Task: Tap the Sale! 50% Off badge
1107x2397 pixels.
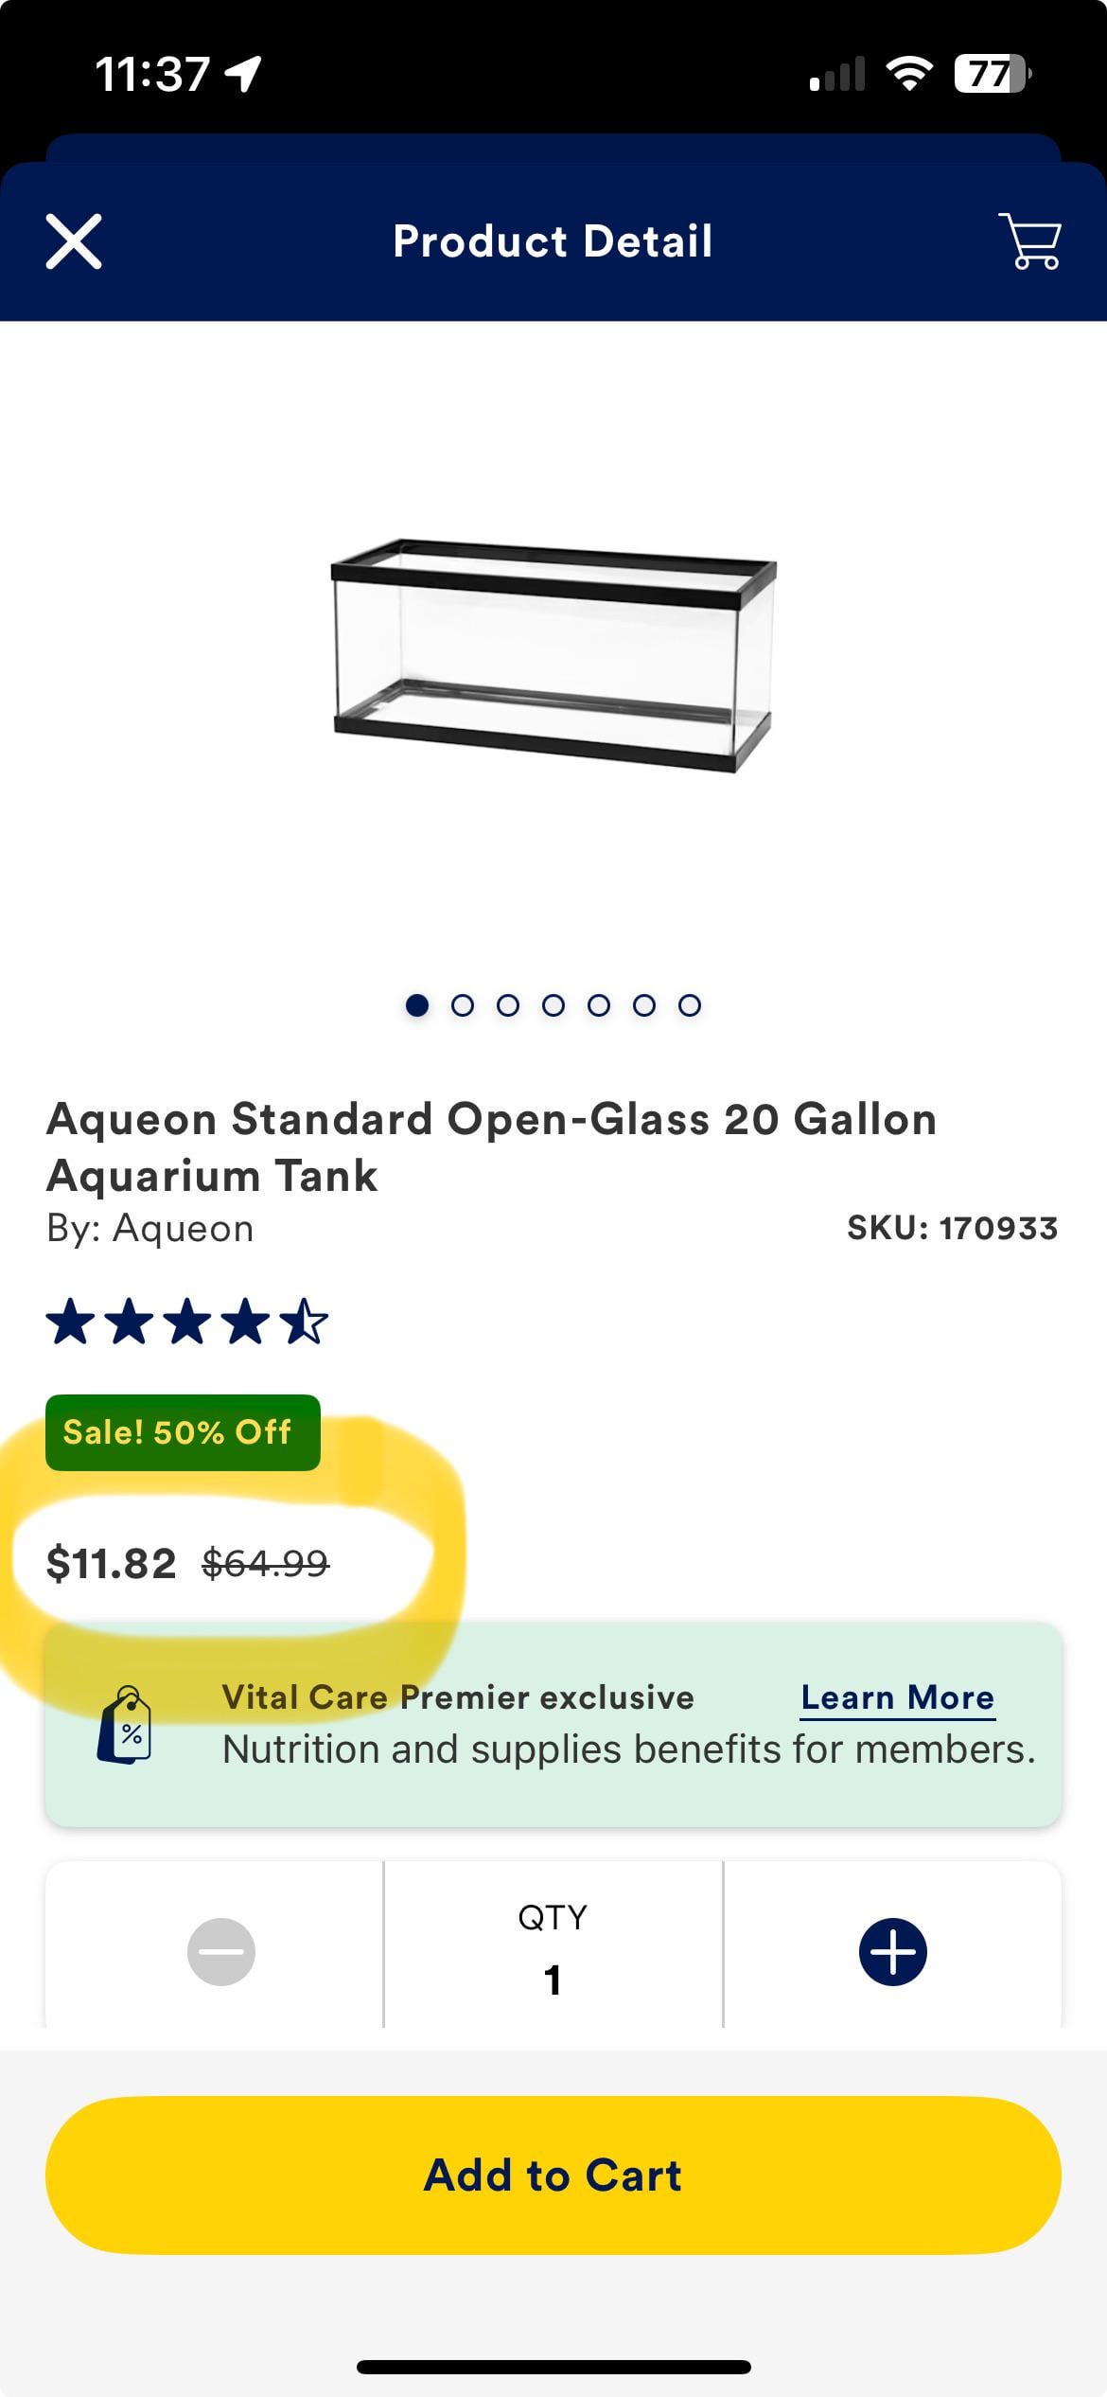Action: 183,1432
